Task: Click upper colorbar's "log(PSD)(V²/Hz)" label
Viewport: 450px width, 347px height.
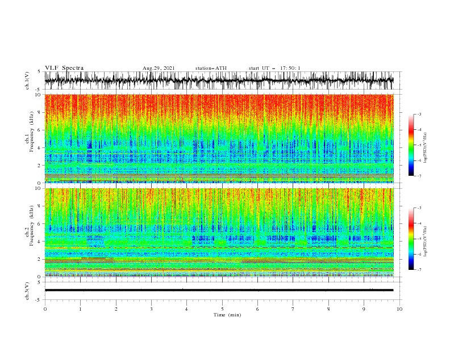Action: pos(426,148)
